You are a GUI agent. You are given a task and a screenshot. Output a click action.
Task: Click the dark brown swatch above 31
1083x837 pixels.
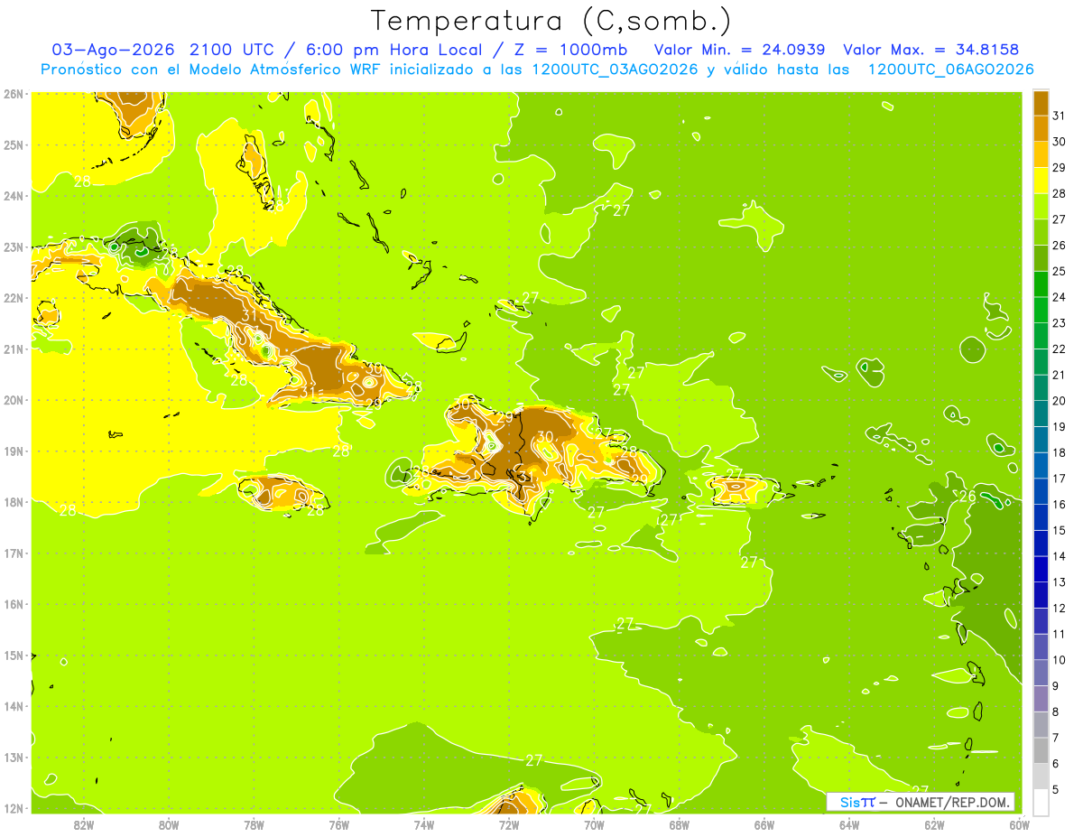point(1041,103)
